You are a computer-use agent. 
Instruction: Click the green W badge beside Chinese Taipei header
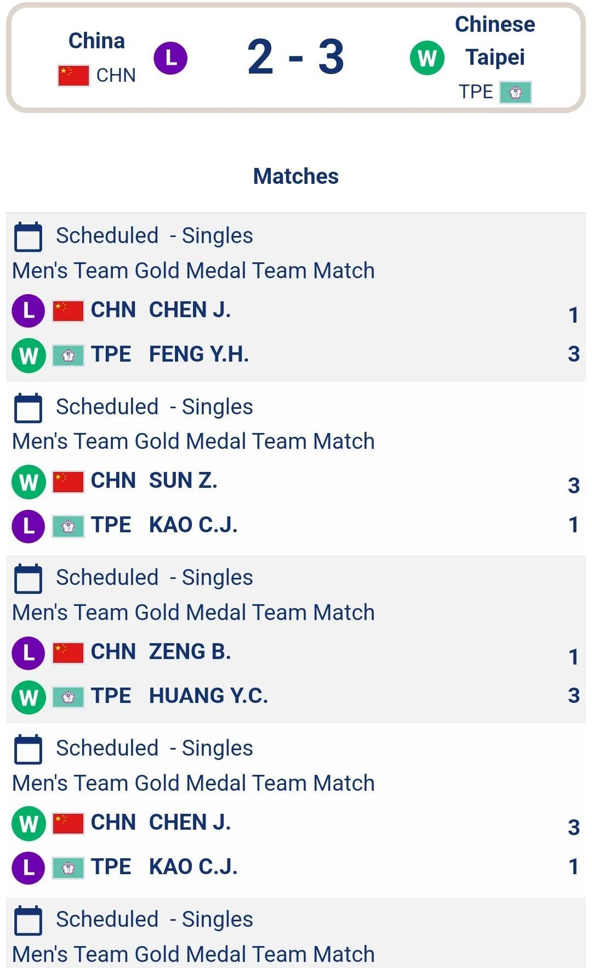pos(427,58)
